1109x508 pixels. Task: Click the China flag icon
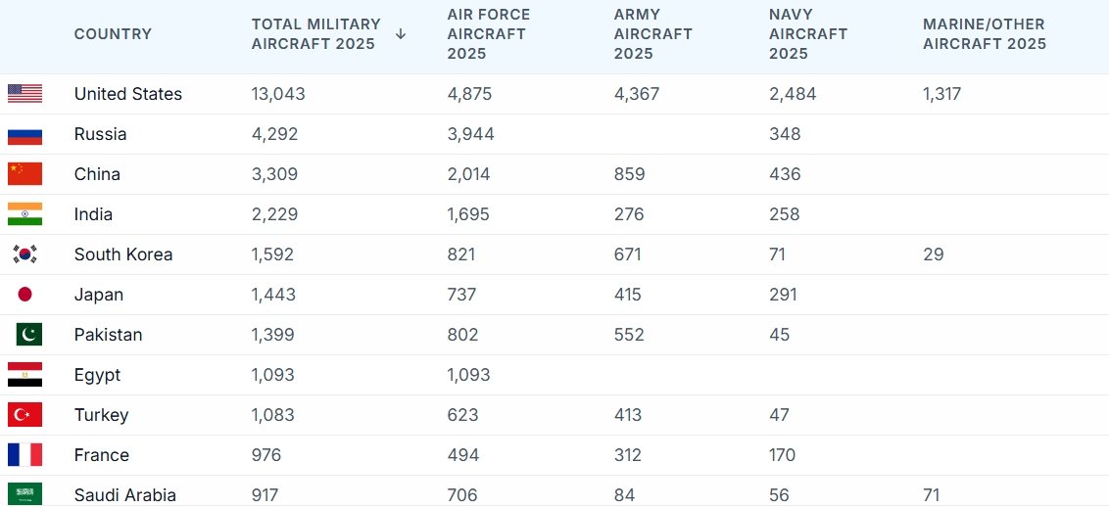coord(24,174)
